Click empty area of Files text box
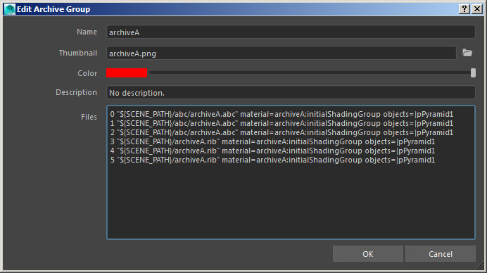Screen dimensions: 487x273 [291, 202]
